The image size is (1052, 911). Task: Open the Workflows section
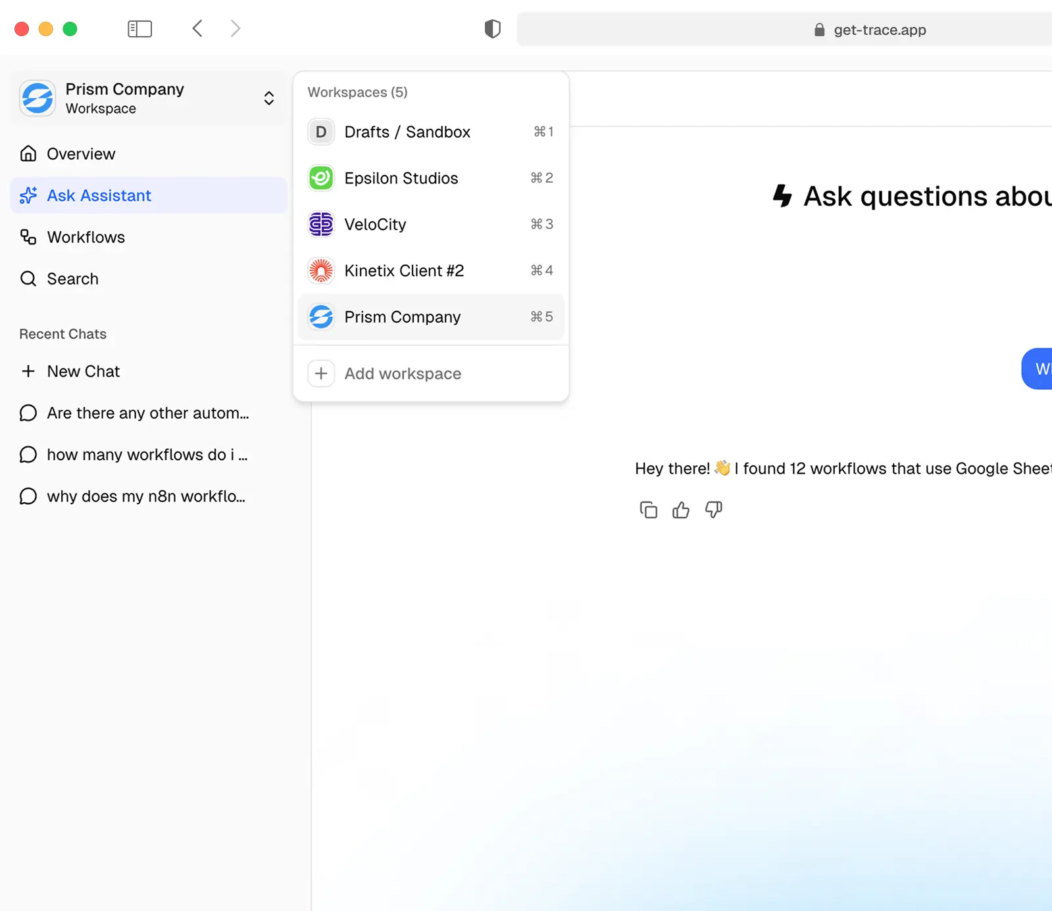(86, 237)
